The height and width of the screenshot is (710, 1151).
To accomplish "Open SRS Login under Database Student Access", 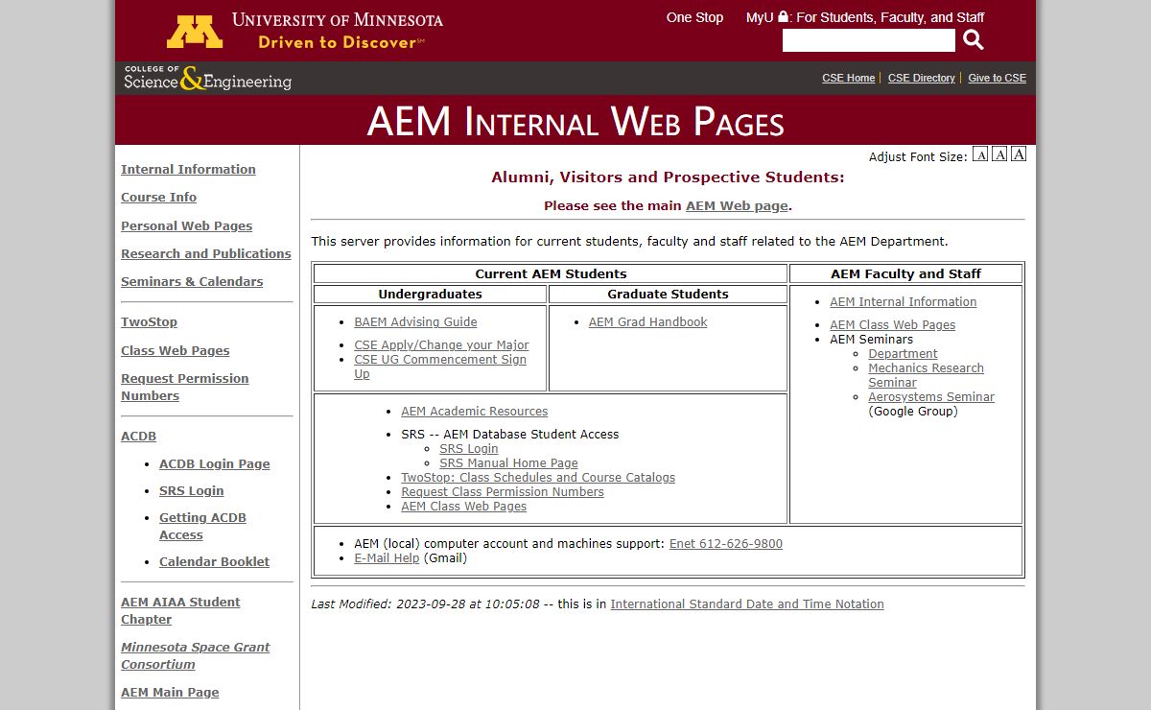I will (x=468, y=448).
